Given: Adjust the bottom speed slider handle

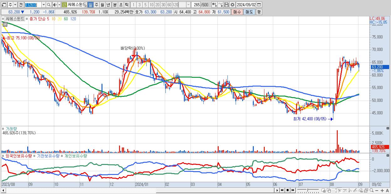Looking at the screenshot, I should [307, 190].
